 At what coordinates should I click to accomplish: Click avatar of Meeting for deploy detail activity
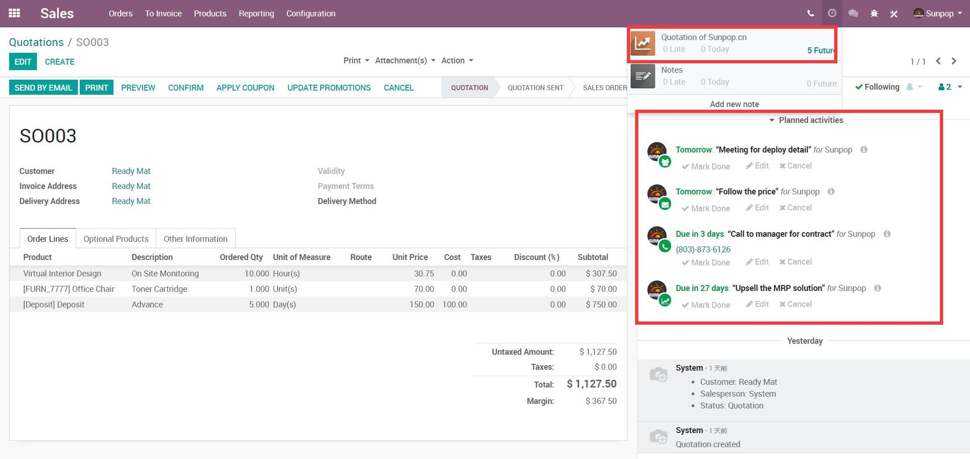pyautogui.click(x=657, y=152)
